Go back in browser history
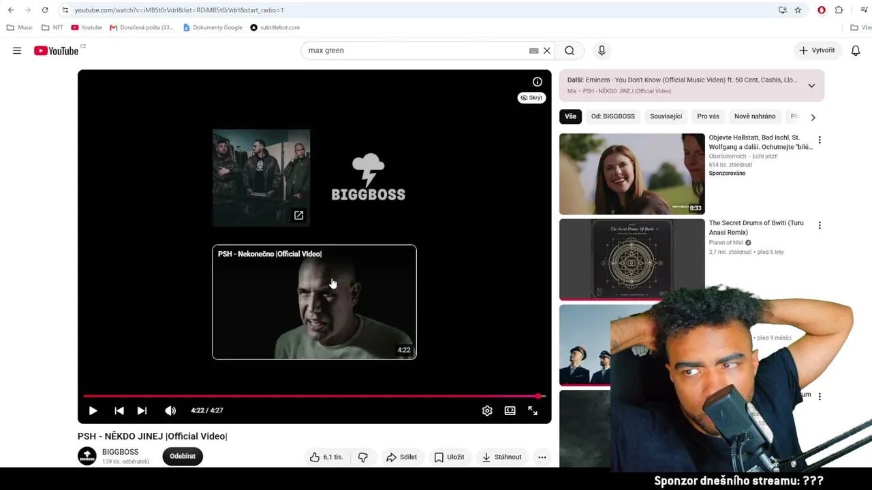 click(11, 10)
